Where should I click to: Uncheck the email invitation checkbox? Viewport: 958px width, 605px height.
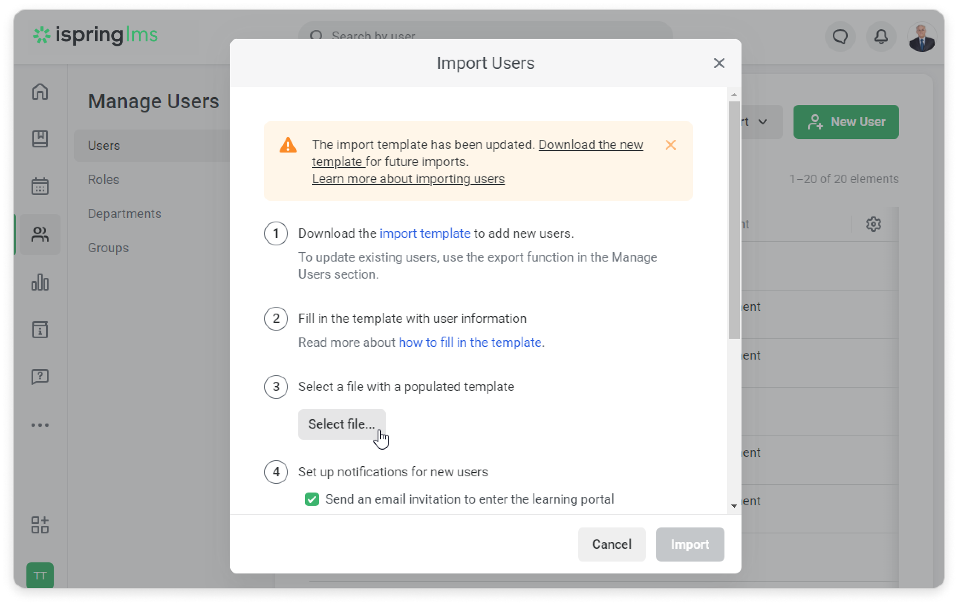point(312,499)
